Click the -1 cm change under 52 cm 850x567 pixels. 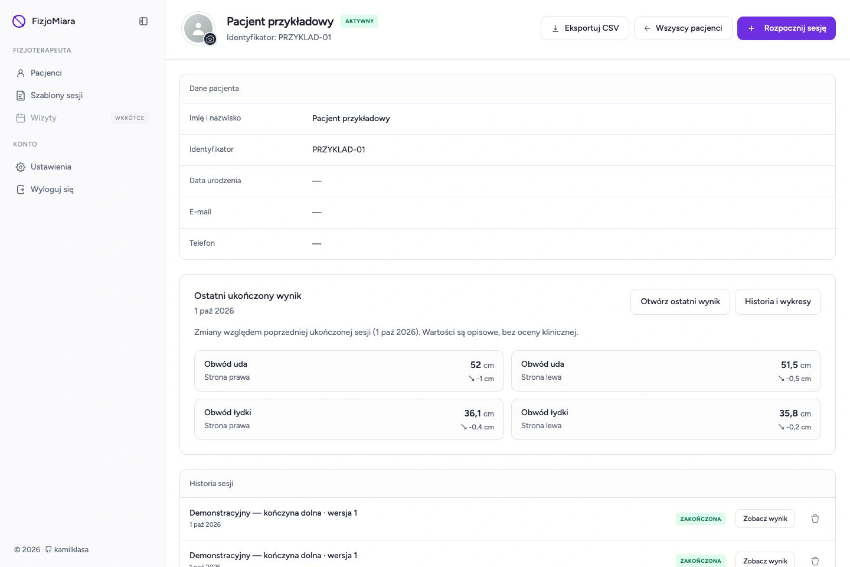point(481,379)
